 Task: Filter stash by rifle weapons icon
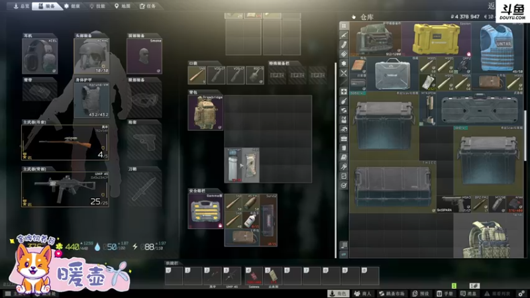344,35
